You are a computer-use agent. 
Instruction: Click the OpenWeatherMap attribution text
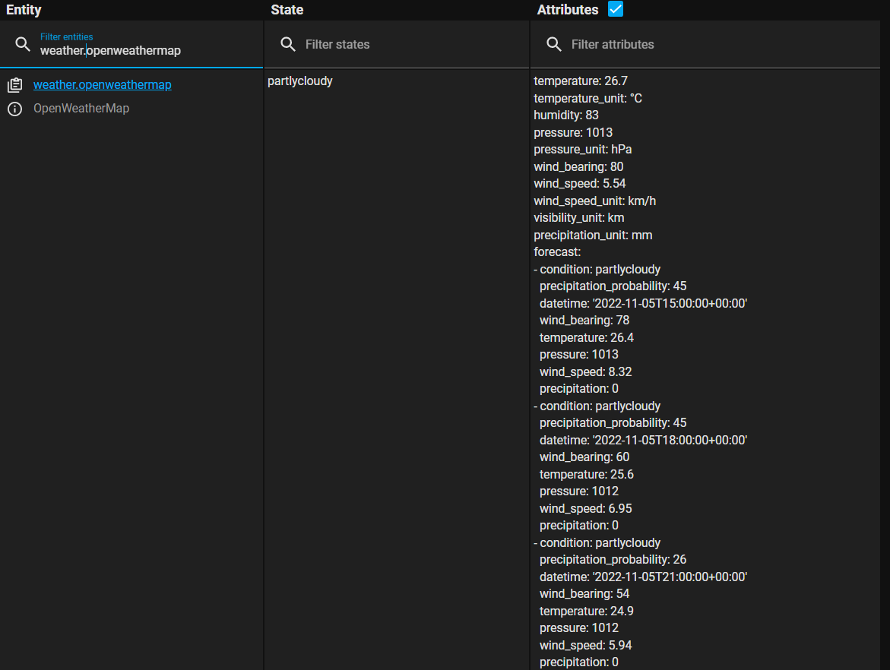click(x=81, y=108)
